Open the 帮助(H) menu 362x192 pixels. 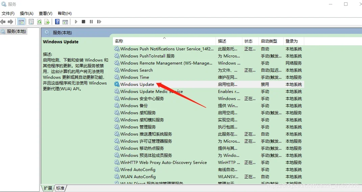click(x=65, y=14)
